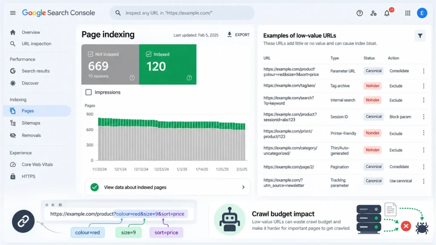436x245 pixels.
Task: Open URL inspection menu item
Action: 37,44
